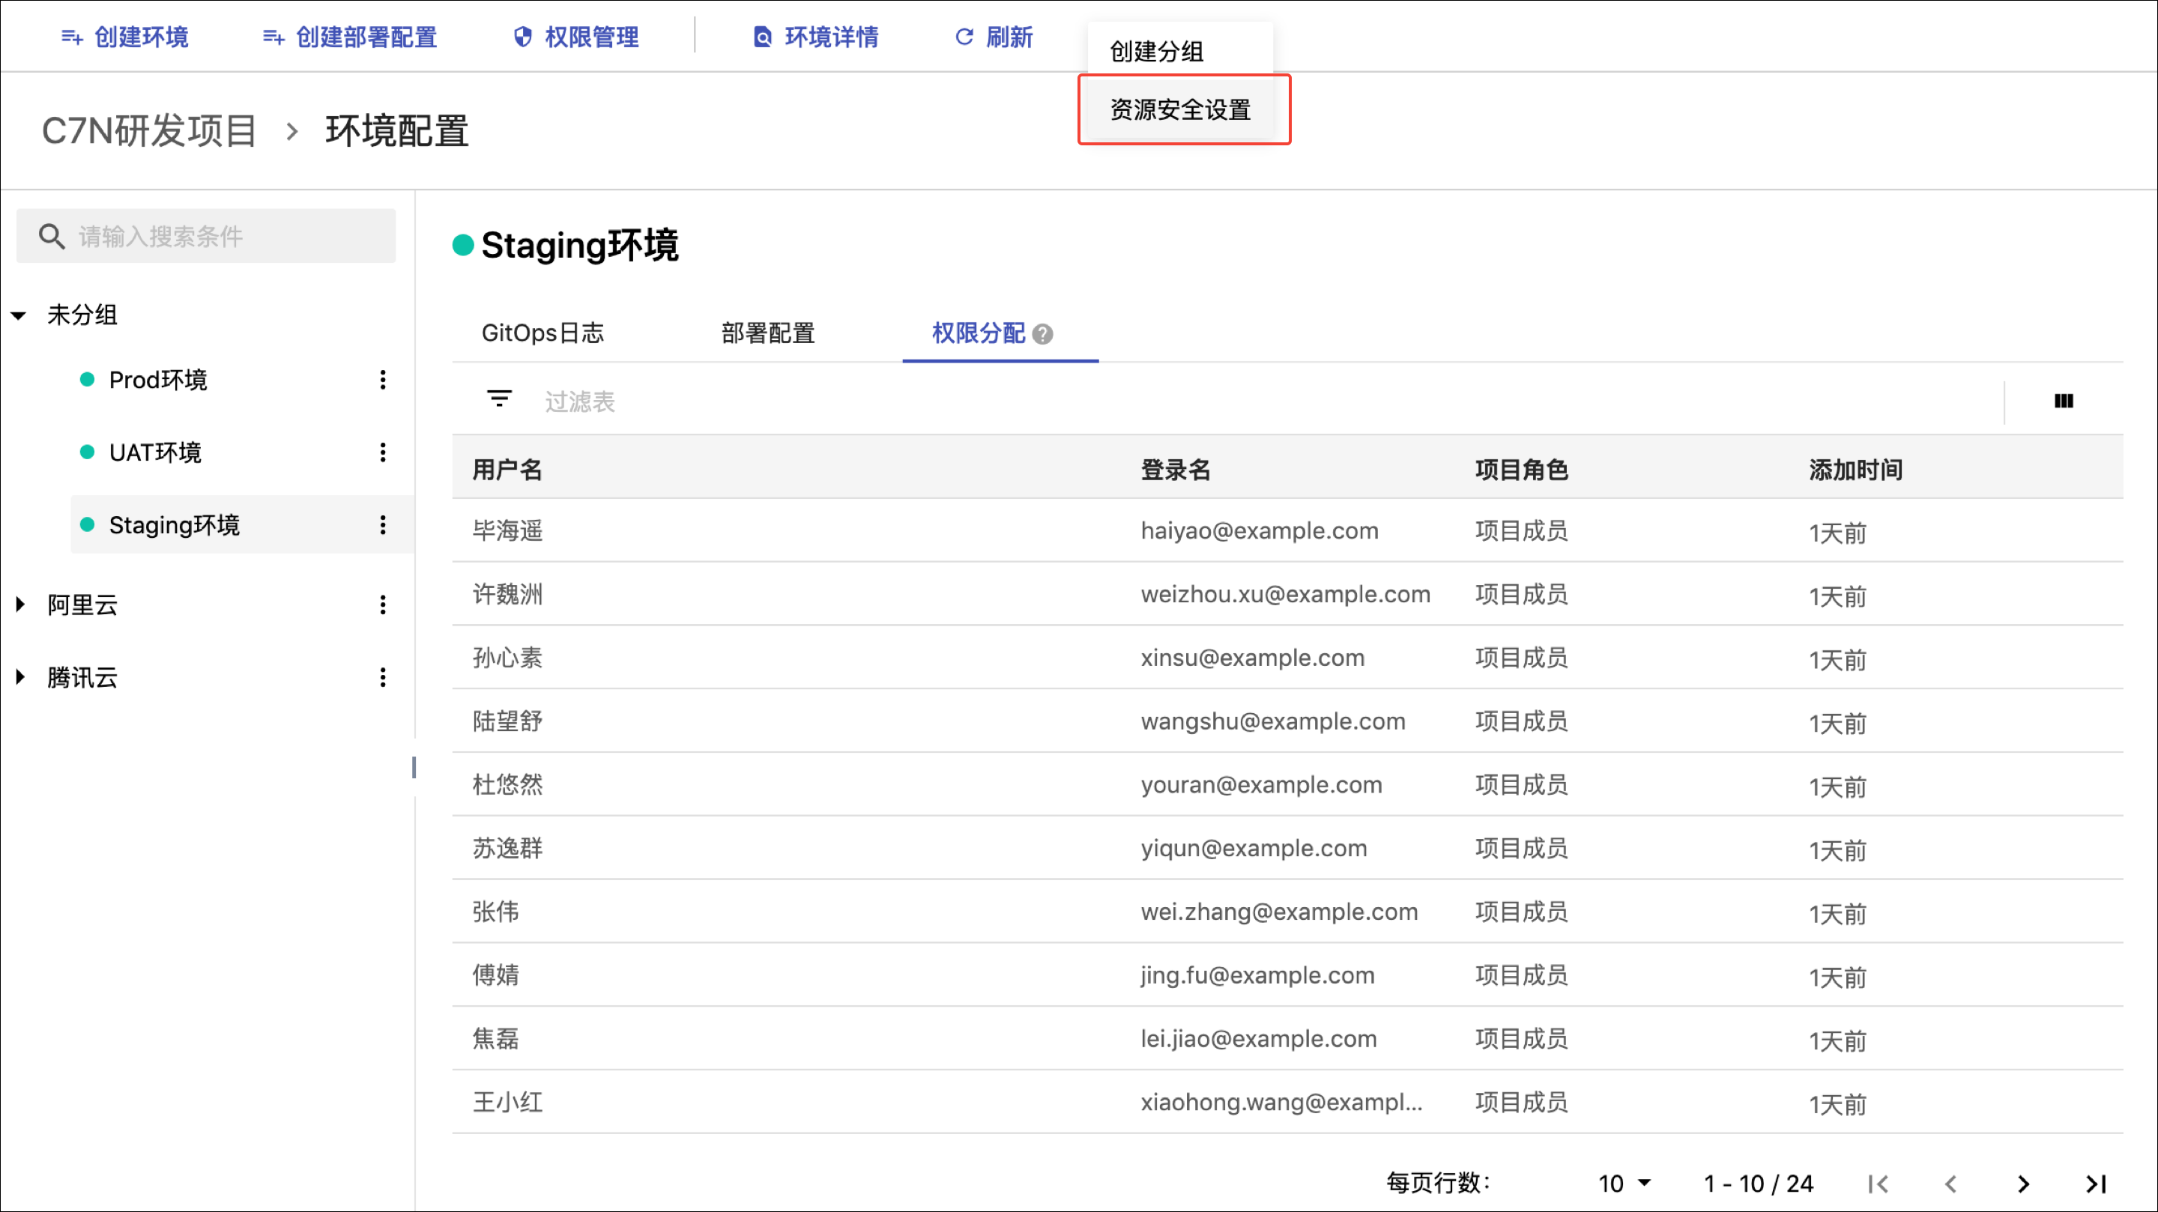Click the 傅婧 user name

(x=496, y=976)
